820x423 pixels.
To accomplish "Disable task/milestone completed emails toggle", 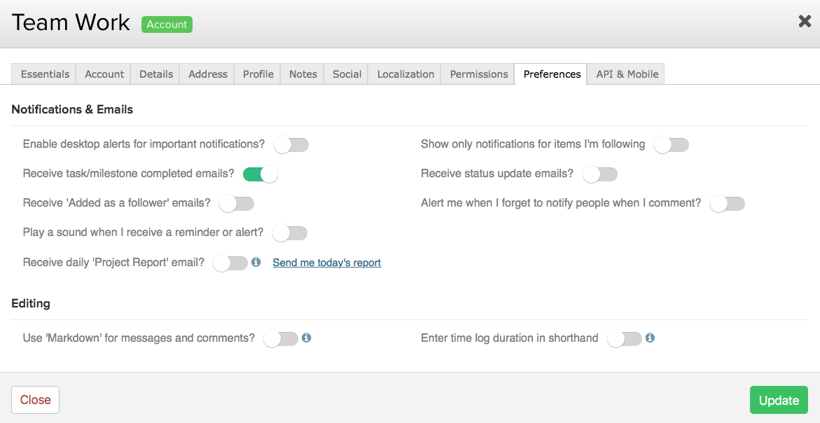I will tap(260, 174).
